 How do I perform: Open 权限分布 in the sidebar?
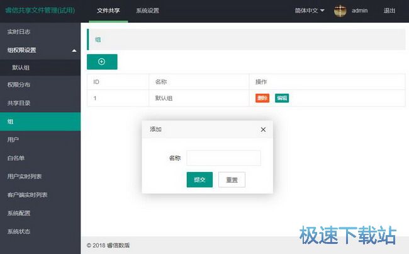(x=40, y=84)
